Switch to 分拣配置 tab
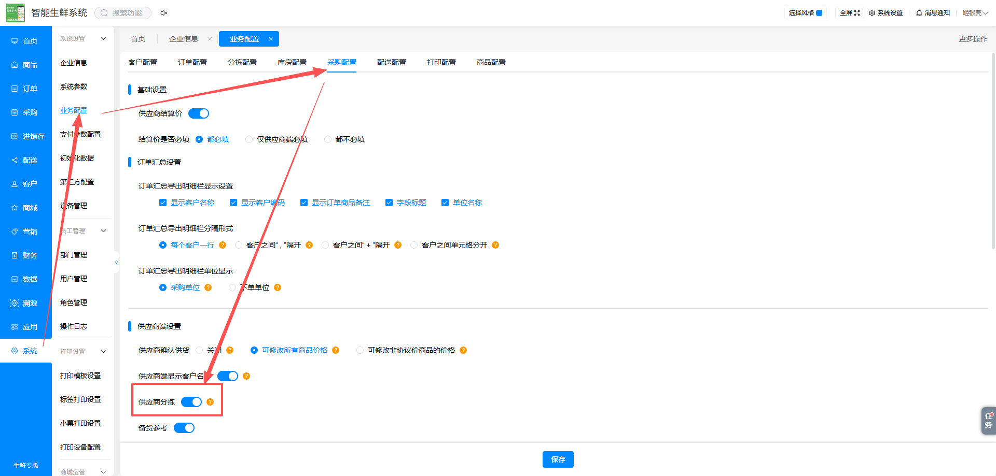996x476 pixels. (242, 62)
